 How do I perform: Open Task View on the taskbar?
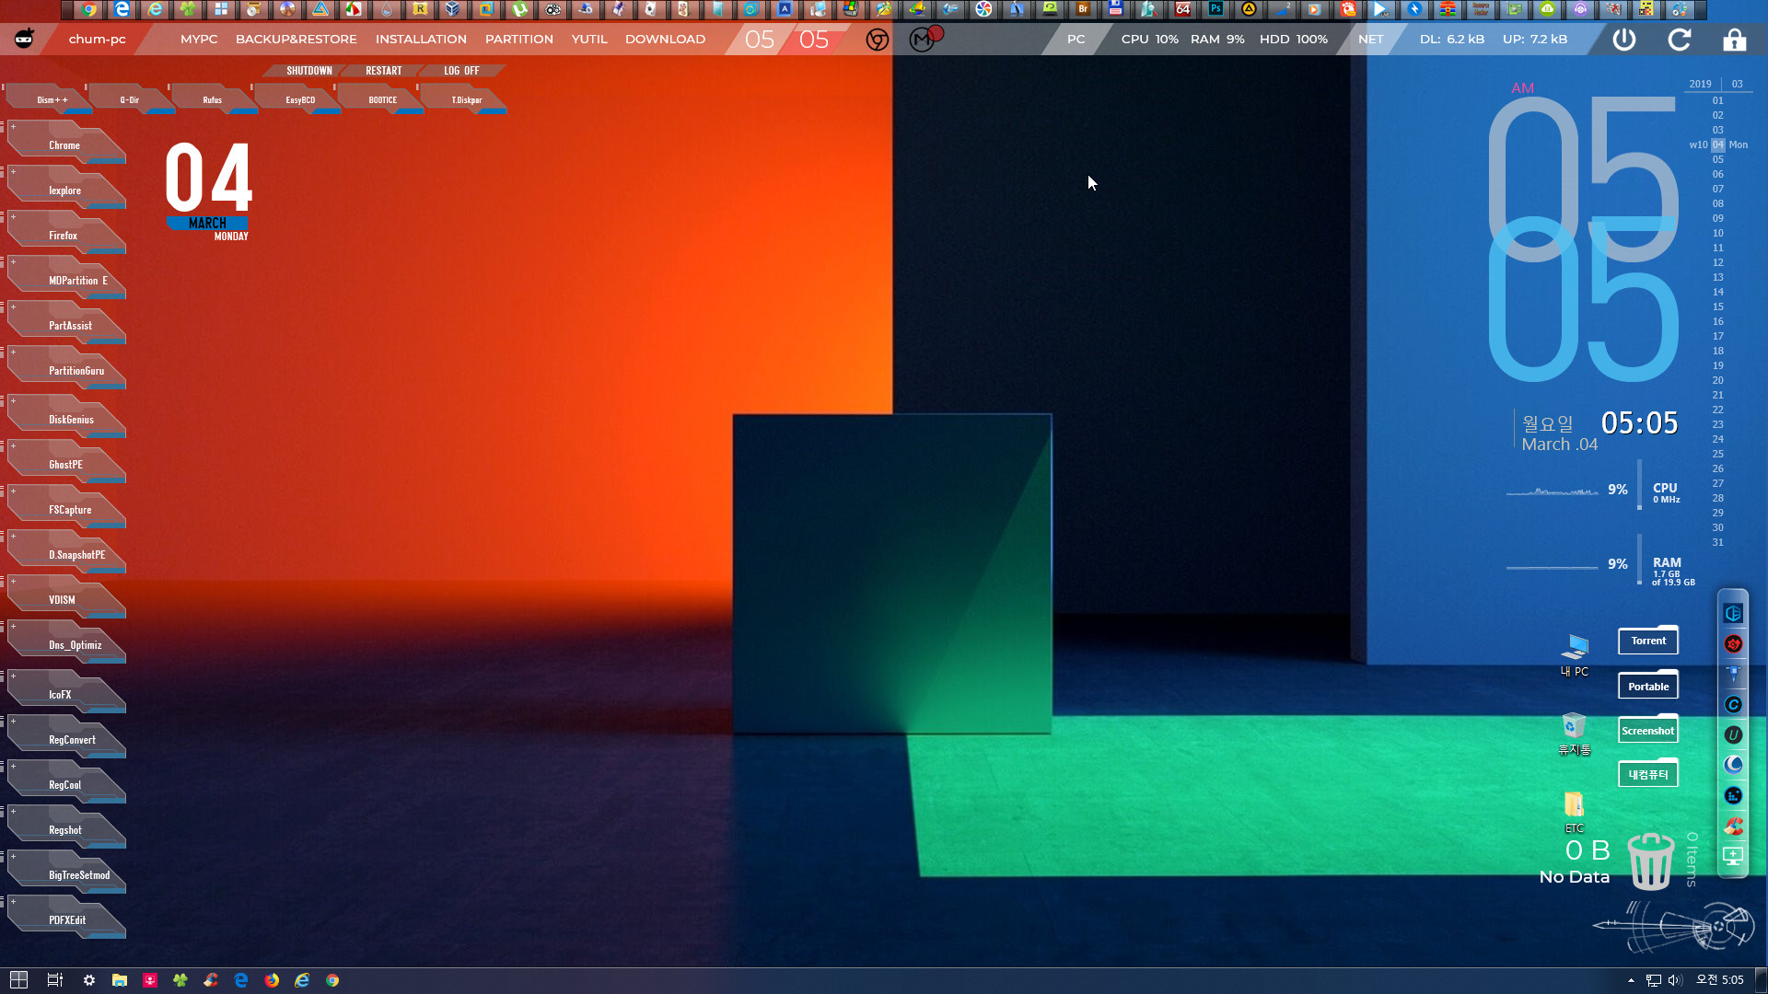coord(54,980)
